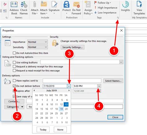Open the Sensitivity dropdown

[x=38, y=47]
